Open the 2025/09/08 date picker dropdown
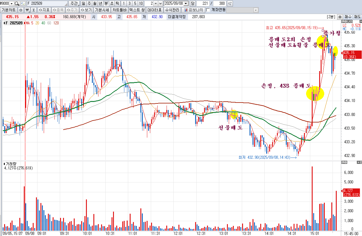362x236 pixels. tap(186, 4)
